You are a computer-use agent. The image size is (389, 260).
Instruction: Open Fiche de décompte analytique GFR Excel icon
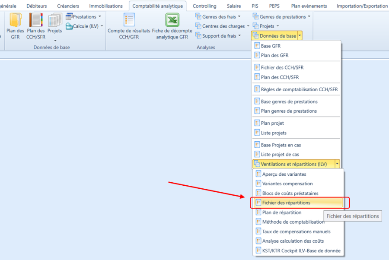pyautogui.click(x=172, y=20)
